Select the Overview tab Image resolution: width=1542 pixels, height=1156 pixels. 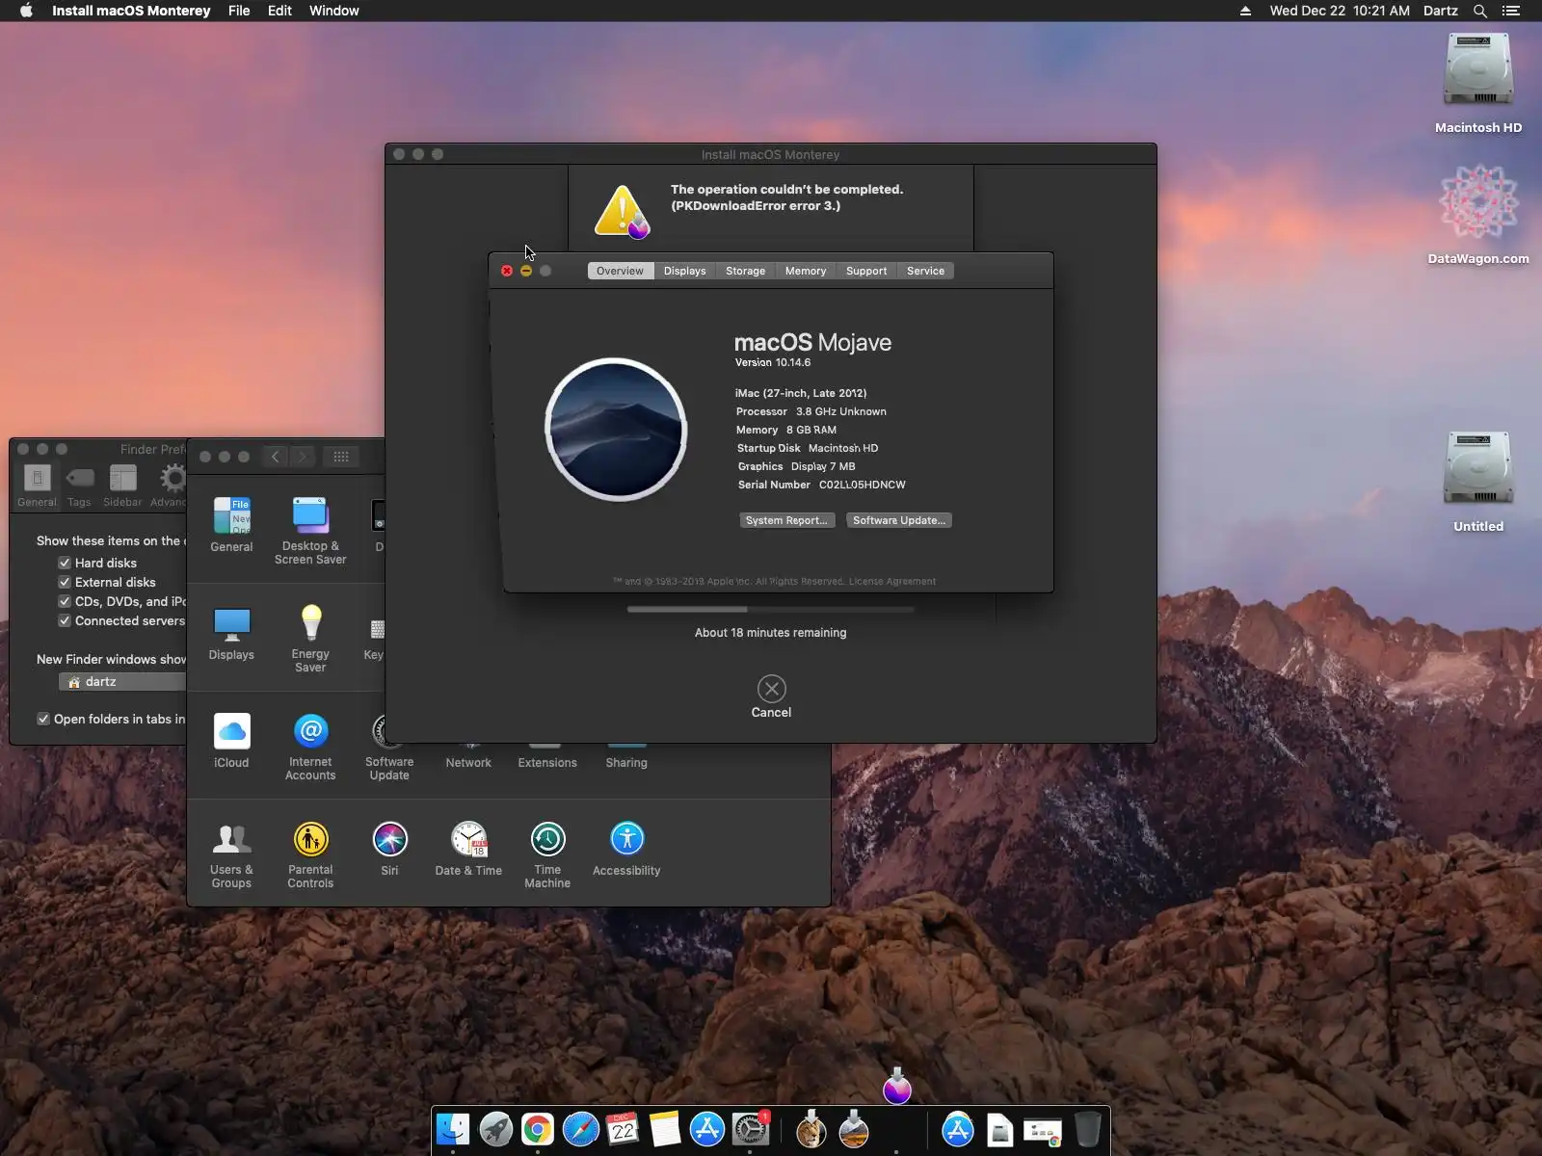click(620, 271)
